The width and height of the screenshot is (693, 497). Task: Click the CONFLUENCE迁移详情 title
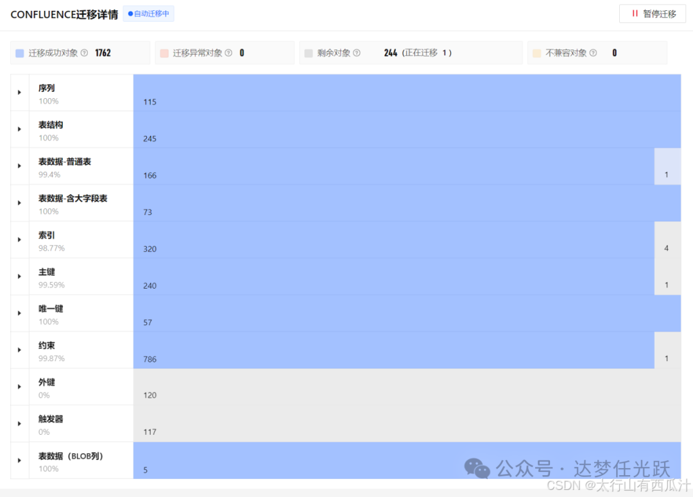(64, 14)
